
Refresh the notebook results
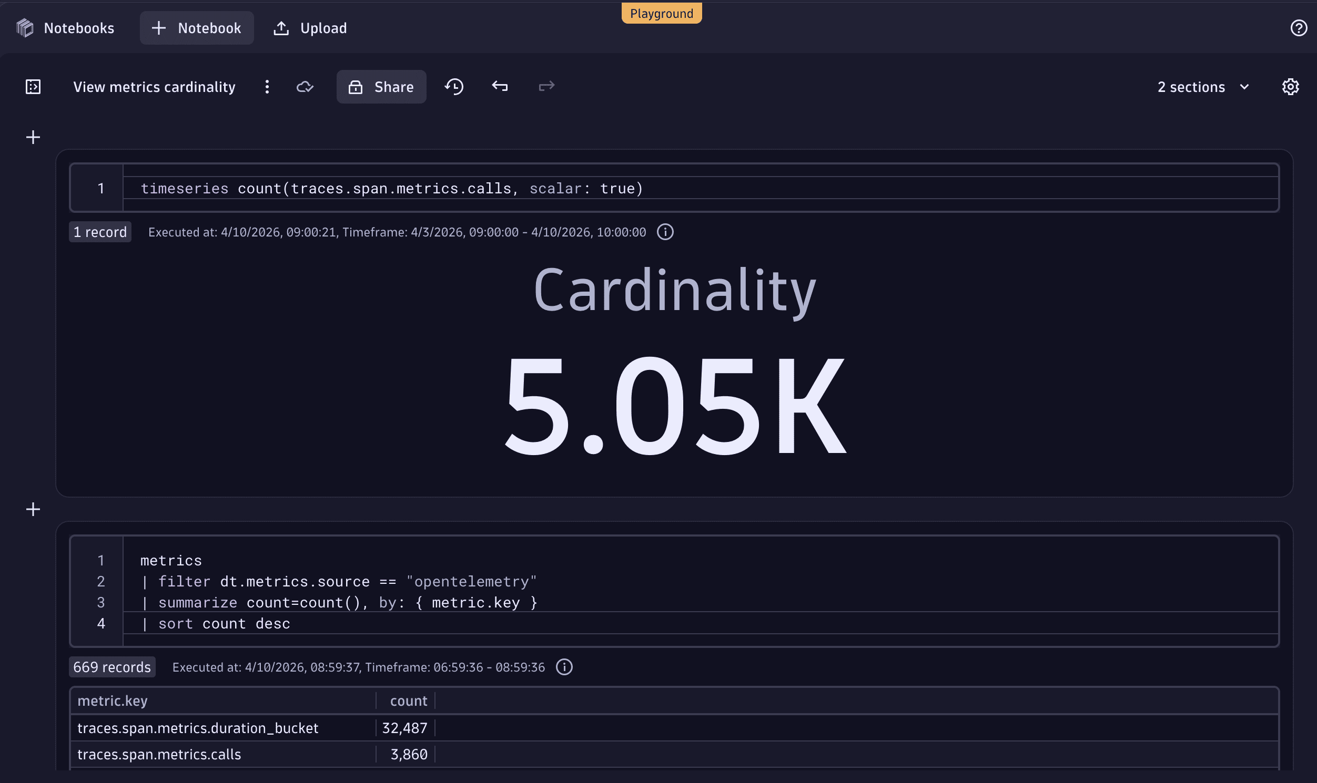(x=306, y=87)
